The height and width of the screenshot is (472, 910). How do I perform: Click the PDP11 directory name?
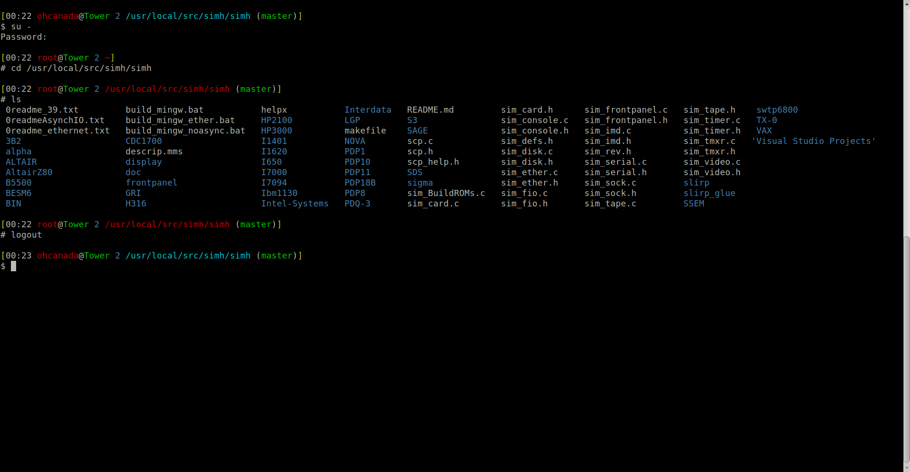[357, 172]
